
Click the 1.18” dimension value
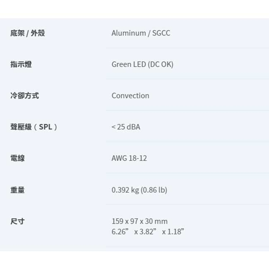tap(175, 232)
